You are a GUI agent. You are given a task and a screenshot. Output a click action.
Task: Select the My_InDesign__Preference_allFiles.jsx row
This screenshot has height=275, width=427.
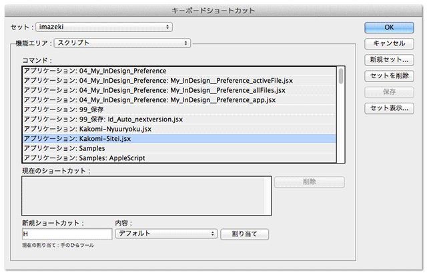(x=179, y=90)
